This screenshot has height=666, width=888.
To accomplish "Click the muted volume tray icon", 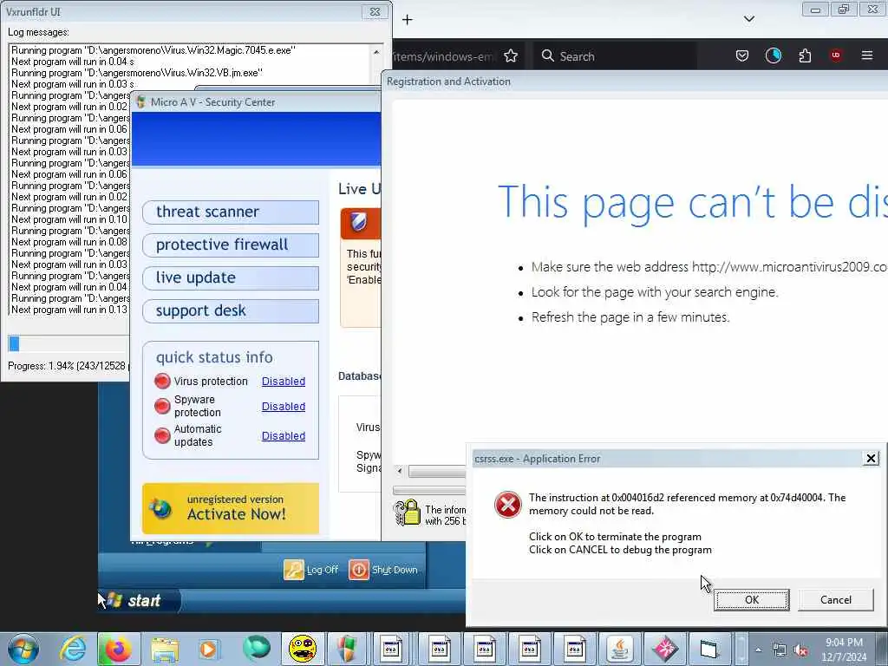I will coord(800,650).
